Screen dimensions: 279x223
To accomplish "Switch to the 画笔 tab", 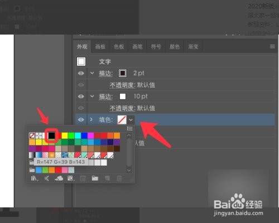I will coord(137,46).
